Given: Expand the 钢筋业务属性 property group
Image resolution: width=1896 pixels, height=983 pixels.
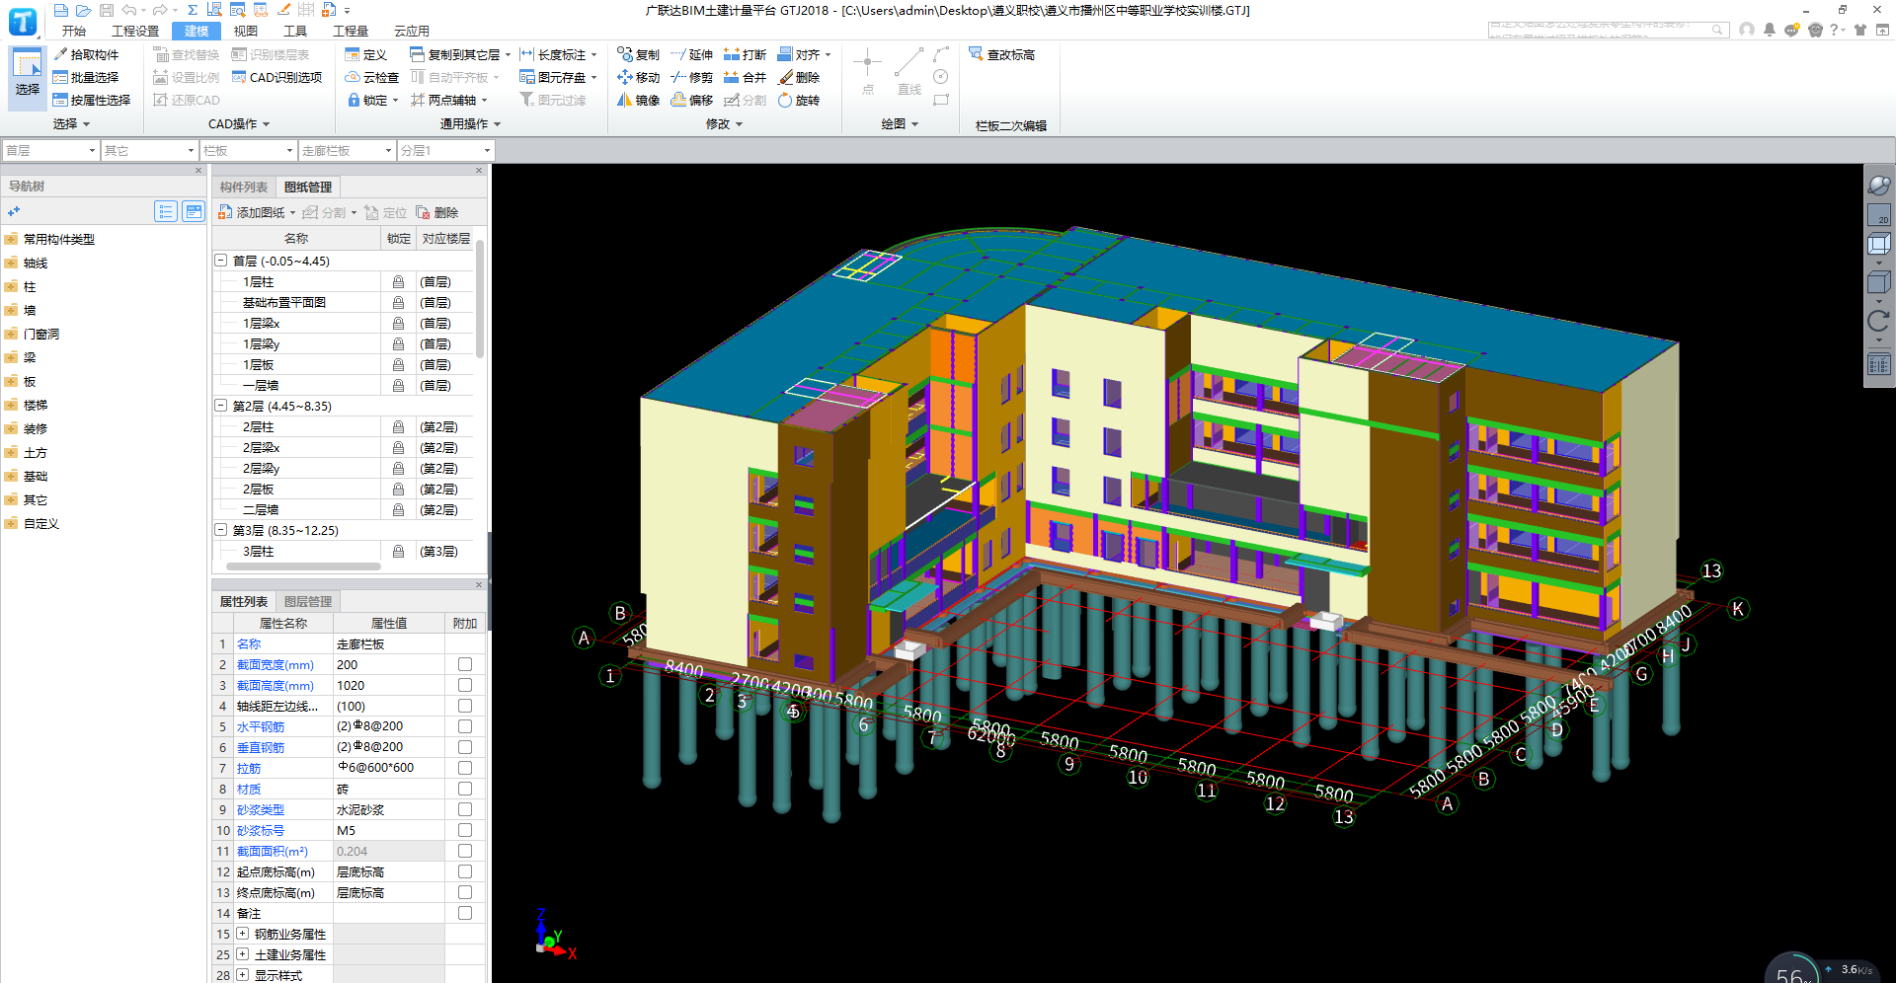Looking at the screenshot, I should [x=242, y=934].
